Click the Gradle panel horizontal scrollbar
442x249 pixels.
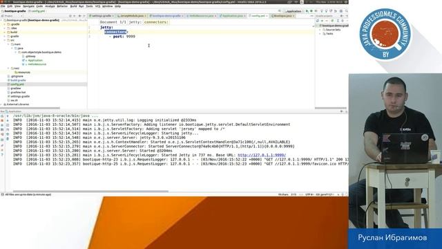click(331, 108)
